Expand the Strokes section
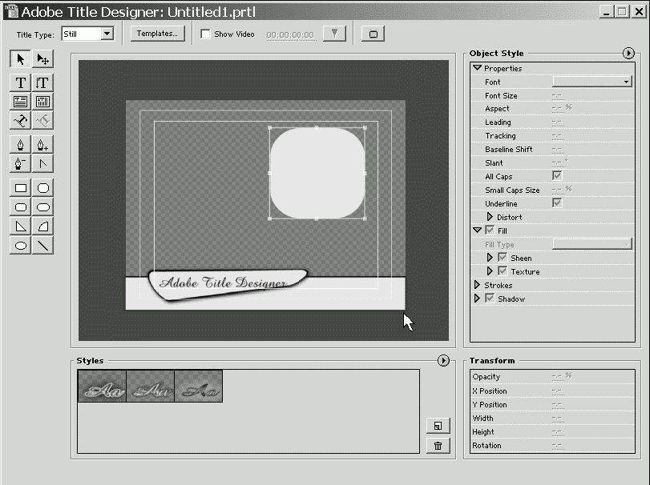Screen dimensions: 650x485 pos(478,285)
